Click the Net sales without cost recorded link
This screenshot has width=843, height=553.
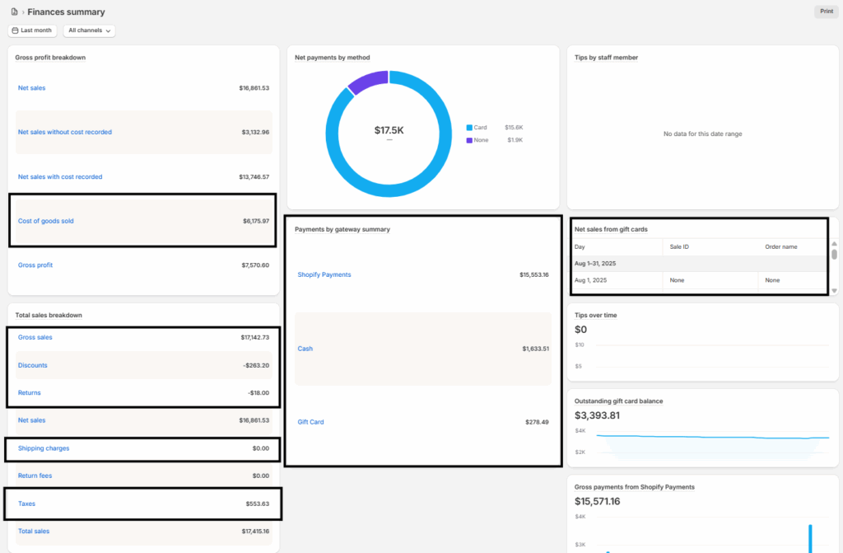[65, 132]
